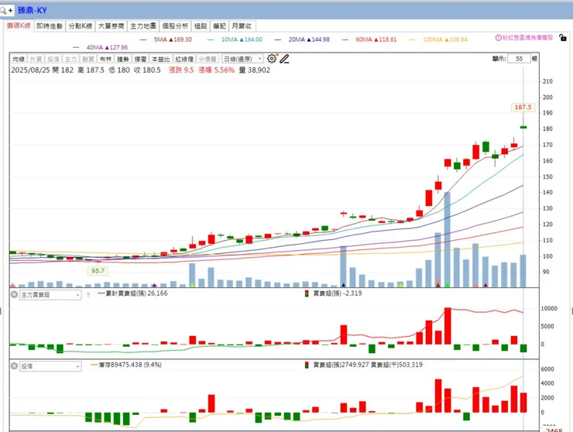Click the magnifier search icon beside 臻鼎-KY
Screen dimensions: 573x432
[x=3, y=10]
